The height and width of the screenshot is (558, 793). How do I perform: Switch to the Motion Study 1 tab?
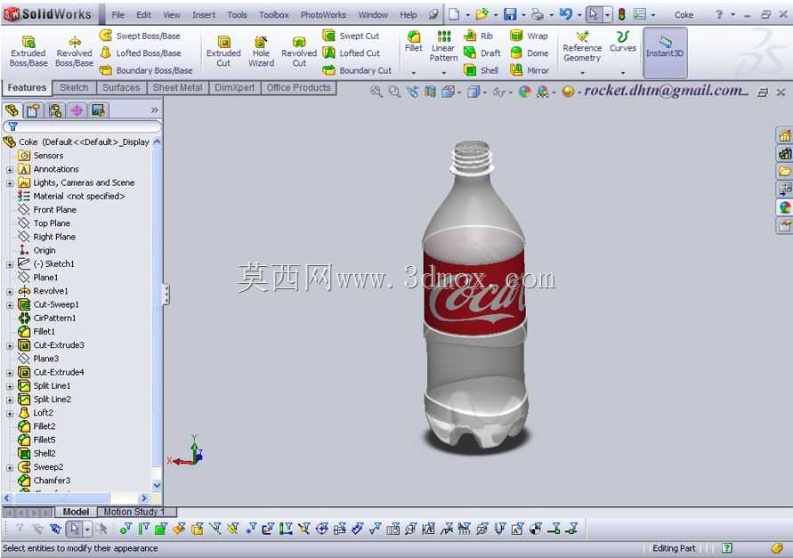tap(134, 512)
